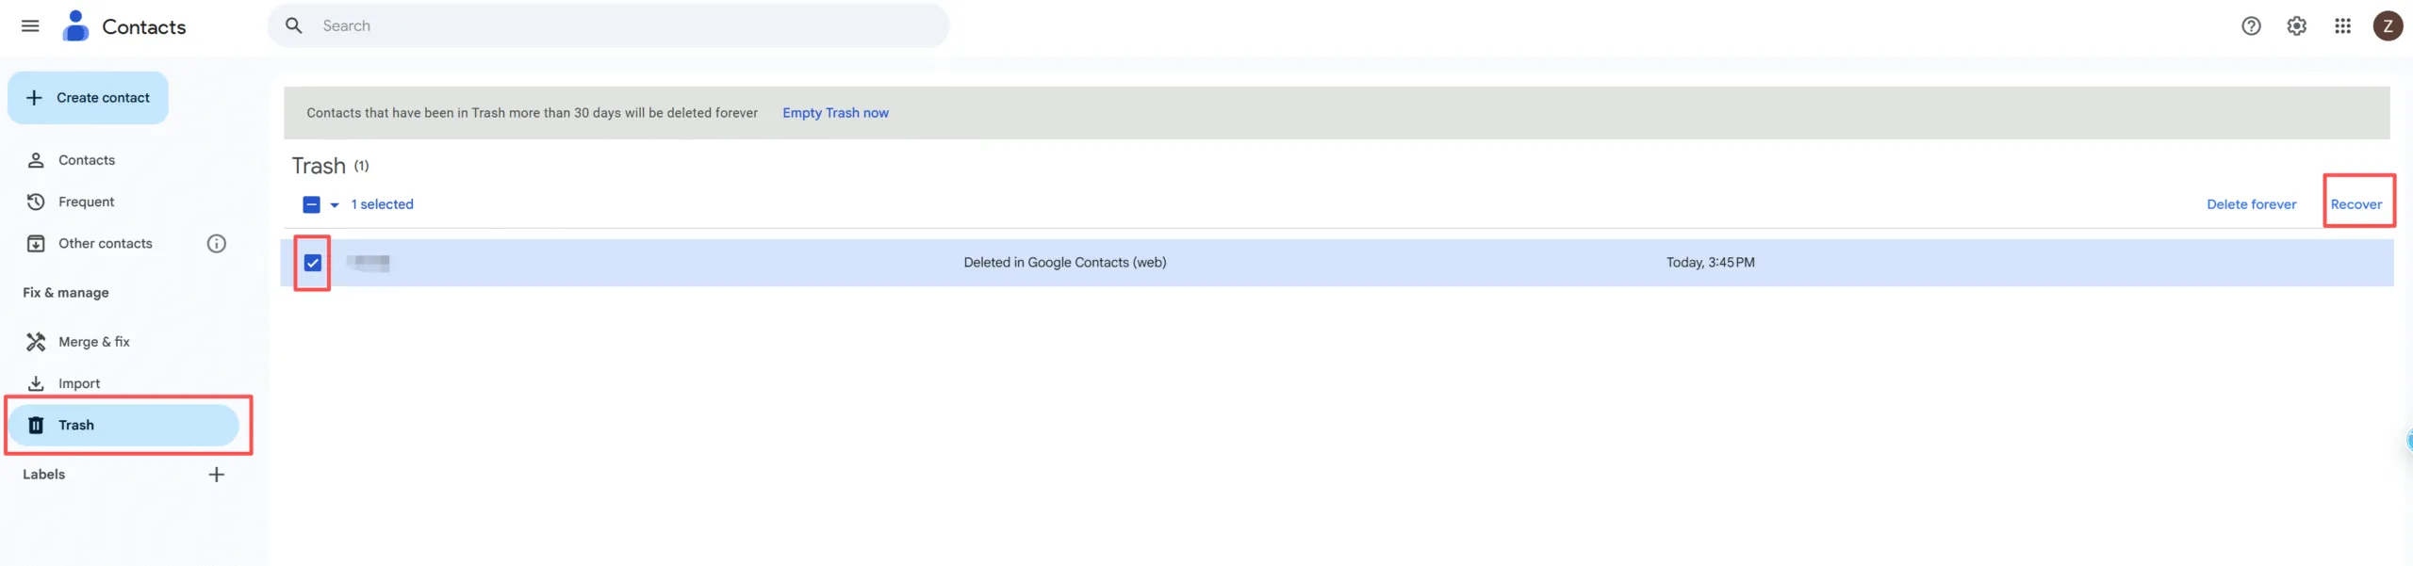Click the trash can icon in sidebar
This screenshot has width=2413, height=566.
pyautogui.click(x=36, y=426)
